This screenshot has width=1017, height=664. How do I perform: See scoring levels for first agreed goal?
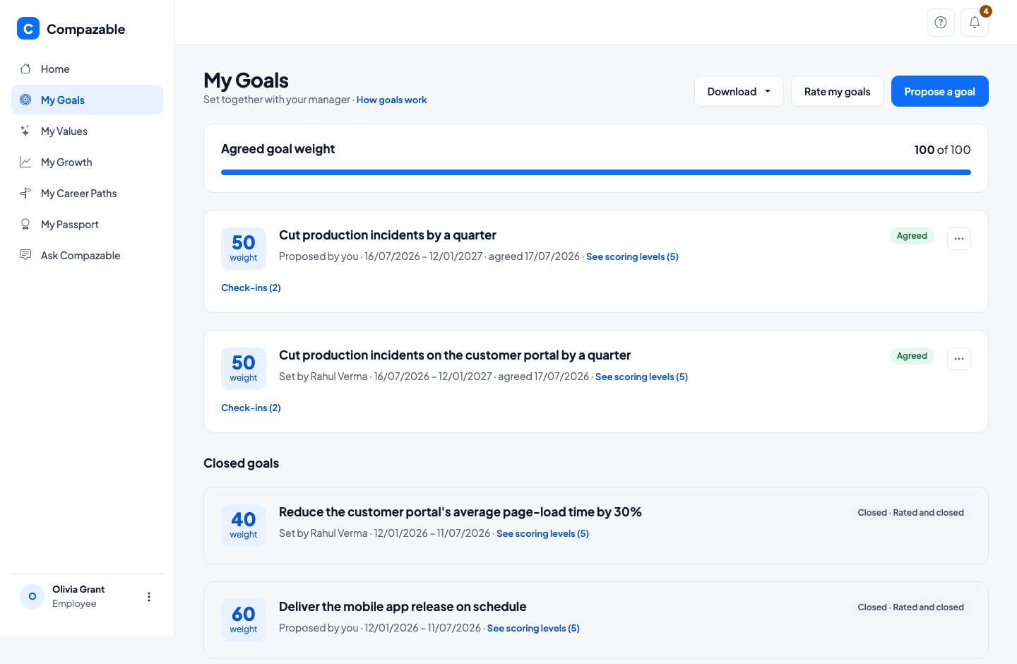(632, 256)
